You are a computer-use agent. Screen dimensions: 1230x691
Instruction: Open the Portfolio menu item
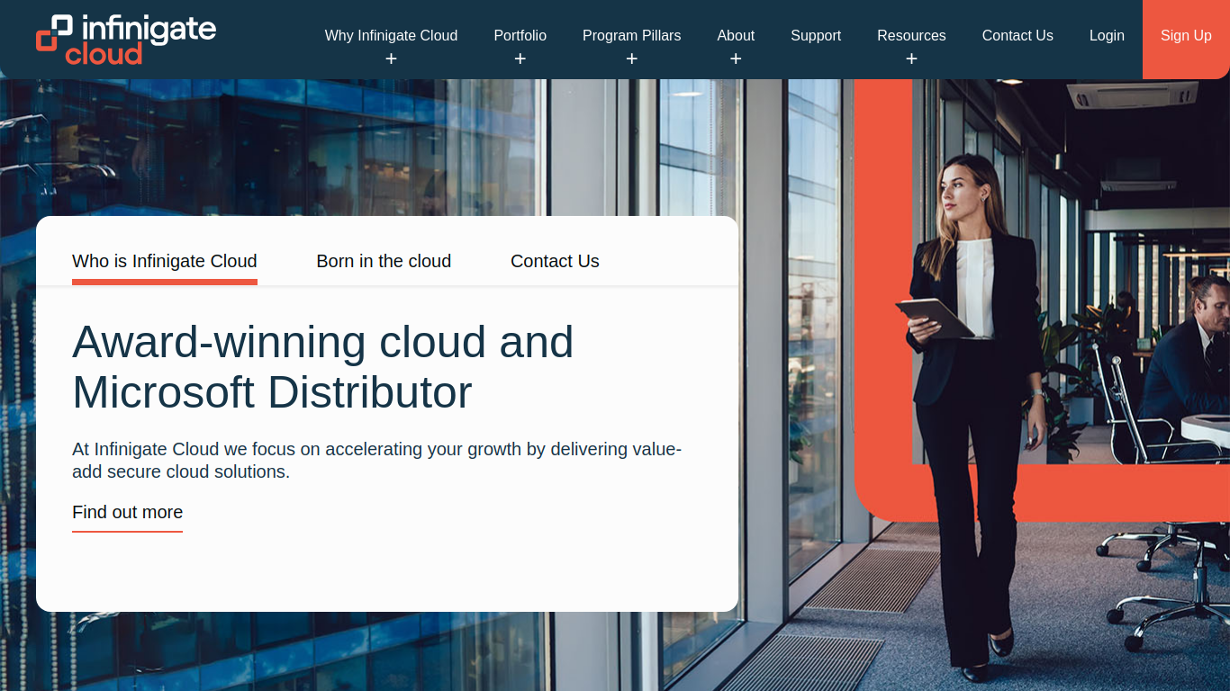point(520,36)
